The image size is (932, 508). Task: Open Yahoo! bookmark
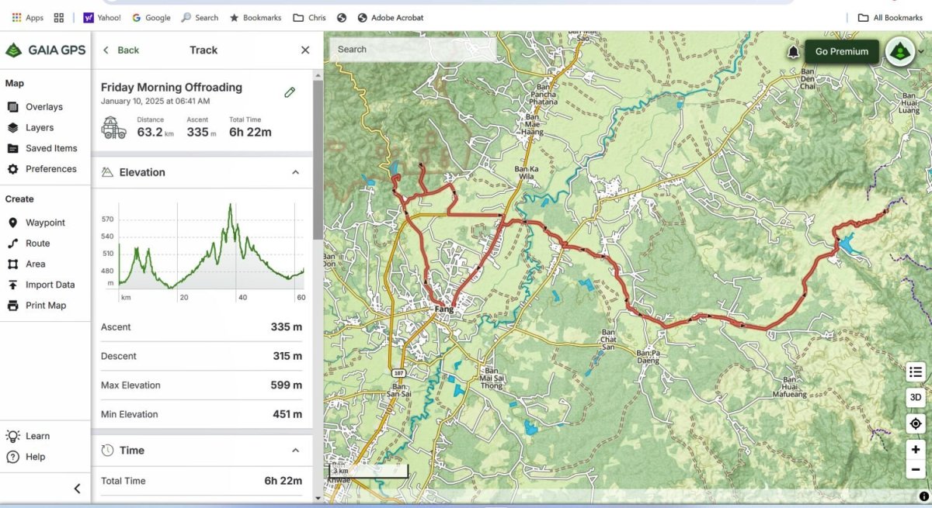tap(102, 17)
